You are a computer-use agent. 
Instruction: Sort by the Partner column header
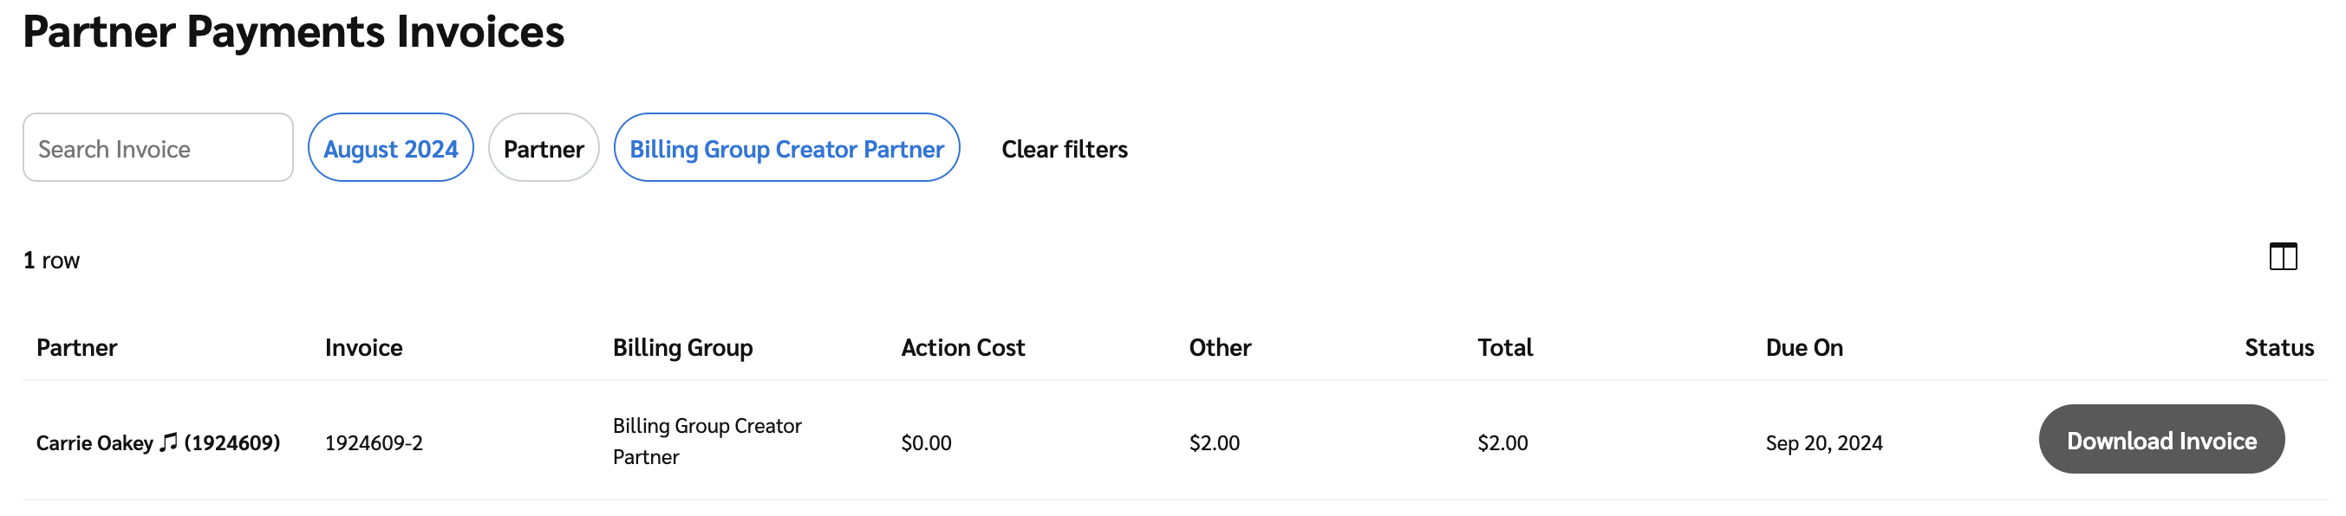tap(76, 348)
